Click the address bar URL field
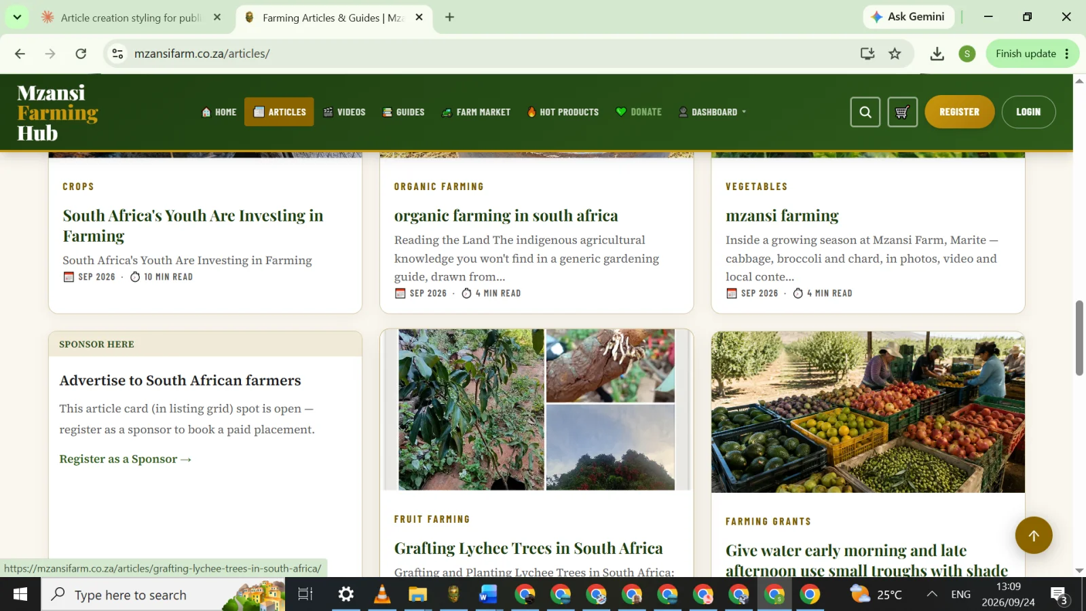Viewport: 1086px width, 611px height. (489, 54)
